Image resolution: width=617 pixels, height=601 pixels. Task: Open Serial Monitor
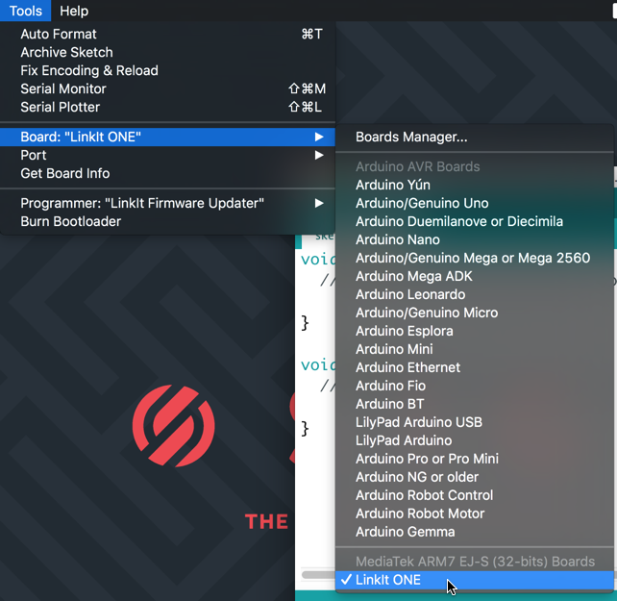[x=167, y=88]
